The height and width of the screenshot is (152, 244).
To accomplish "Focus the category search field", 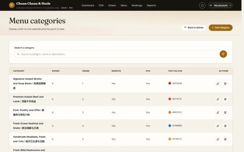I will (x=115, y=54).
